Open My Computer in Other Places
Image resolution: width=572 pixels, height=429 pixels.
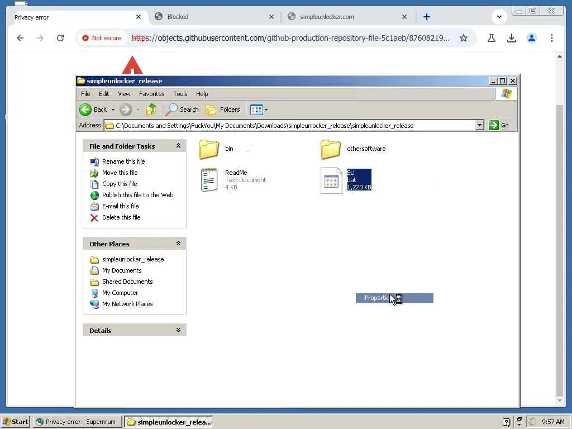pyautogui.click(x=120, y=293)
